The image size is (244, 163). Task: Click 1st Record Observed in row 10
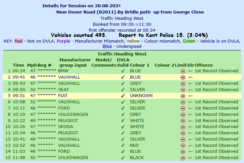pyautogui.click(x=217, y=127)
